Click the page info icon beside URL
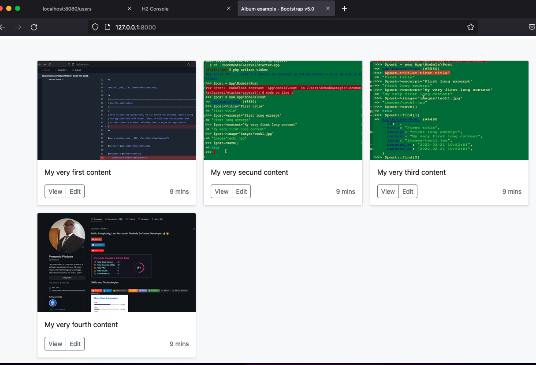 point(107,27)
